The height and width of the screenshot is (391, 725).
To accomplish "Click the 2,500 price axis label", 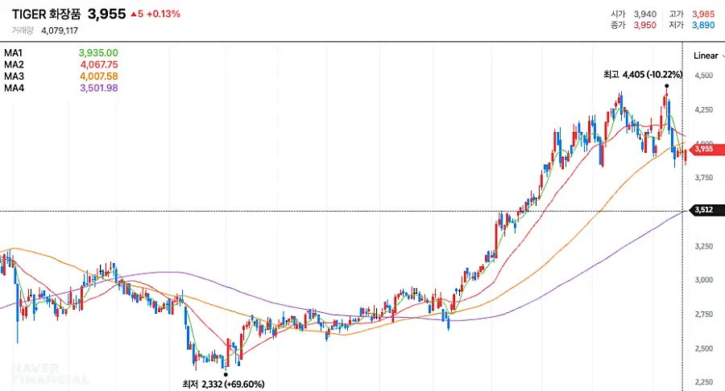I will click(x=704, y=348).
